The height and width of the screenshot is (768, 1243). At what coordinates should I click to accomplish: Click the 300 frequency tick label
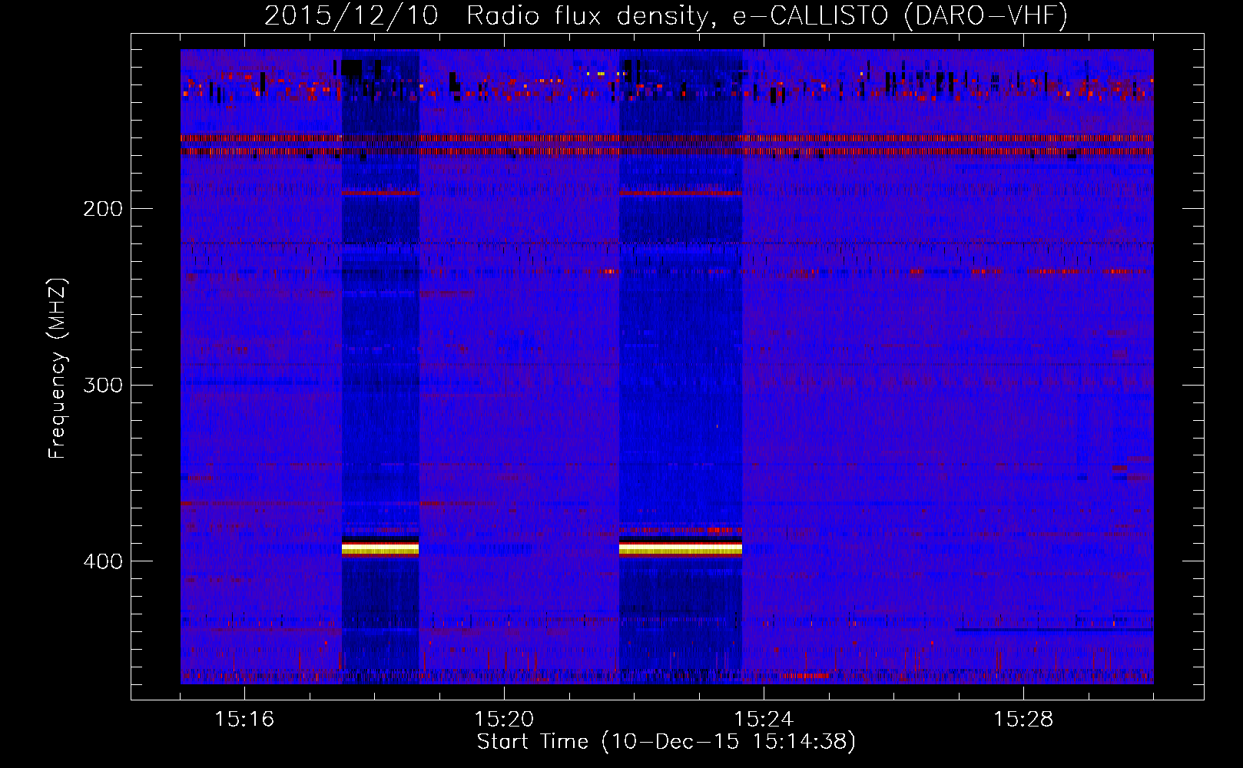pos(103,385)
